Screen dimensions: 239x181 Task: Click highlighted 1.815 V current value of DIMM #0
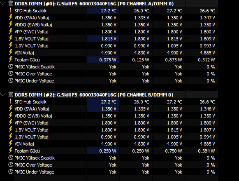(x=109, y=39)
